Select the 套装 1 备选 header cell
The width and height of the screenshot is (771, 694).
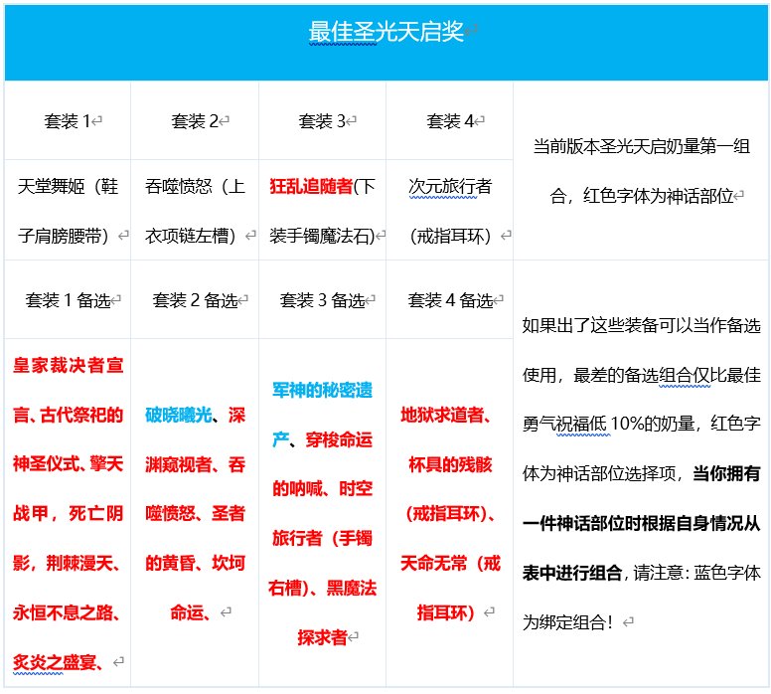(68, 299)
